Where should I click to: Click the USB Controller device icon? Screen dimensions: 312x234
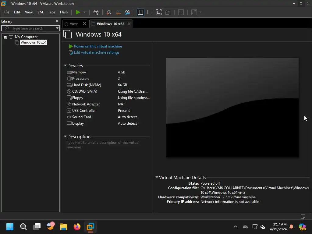pos(69,110)
